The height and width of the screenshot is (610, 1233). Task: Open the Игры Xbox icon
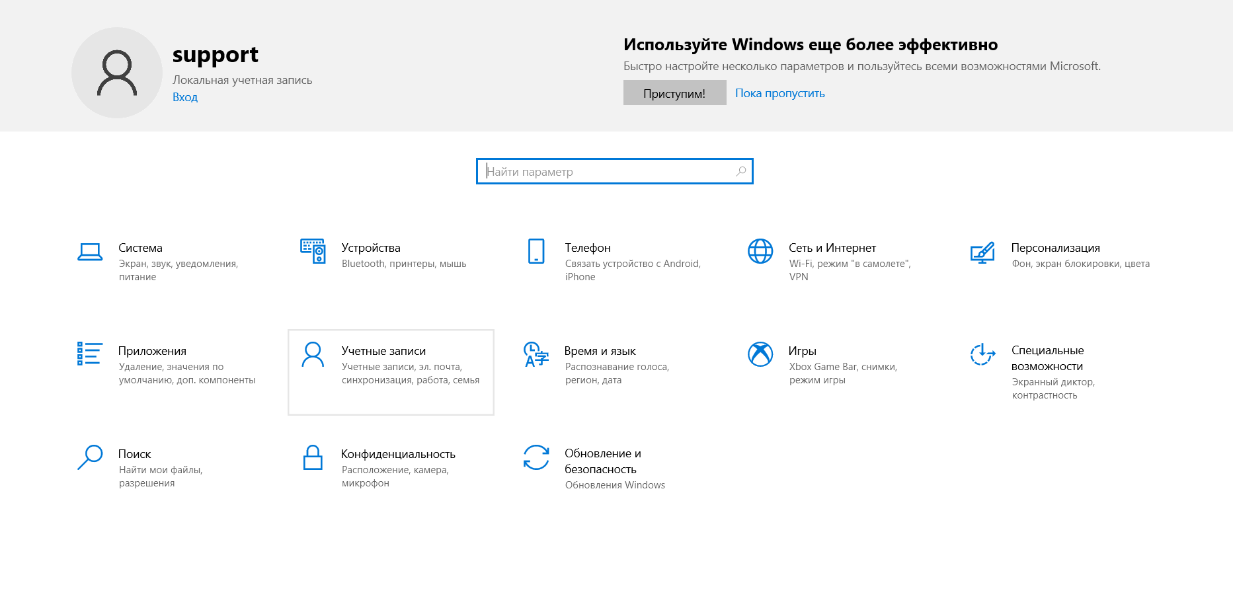(760, 354)
